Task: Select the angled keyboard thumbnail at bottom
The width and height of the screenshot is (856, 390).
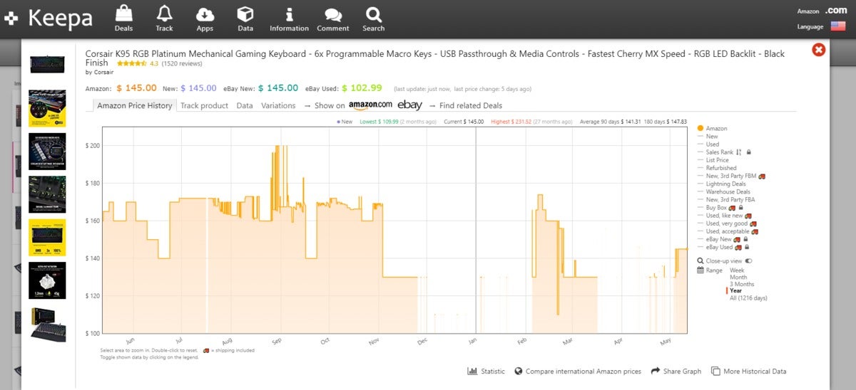Action: tap(47, 325)
